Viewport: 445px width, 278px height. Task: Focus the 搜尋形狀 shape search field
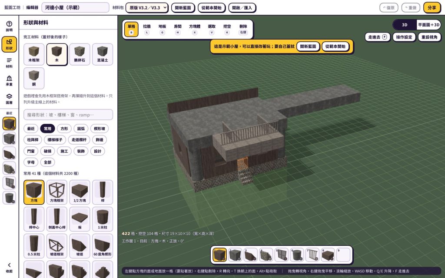(x=68, y=115)
